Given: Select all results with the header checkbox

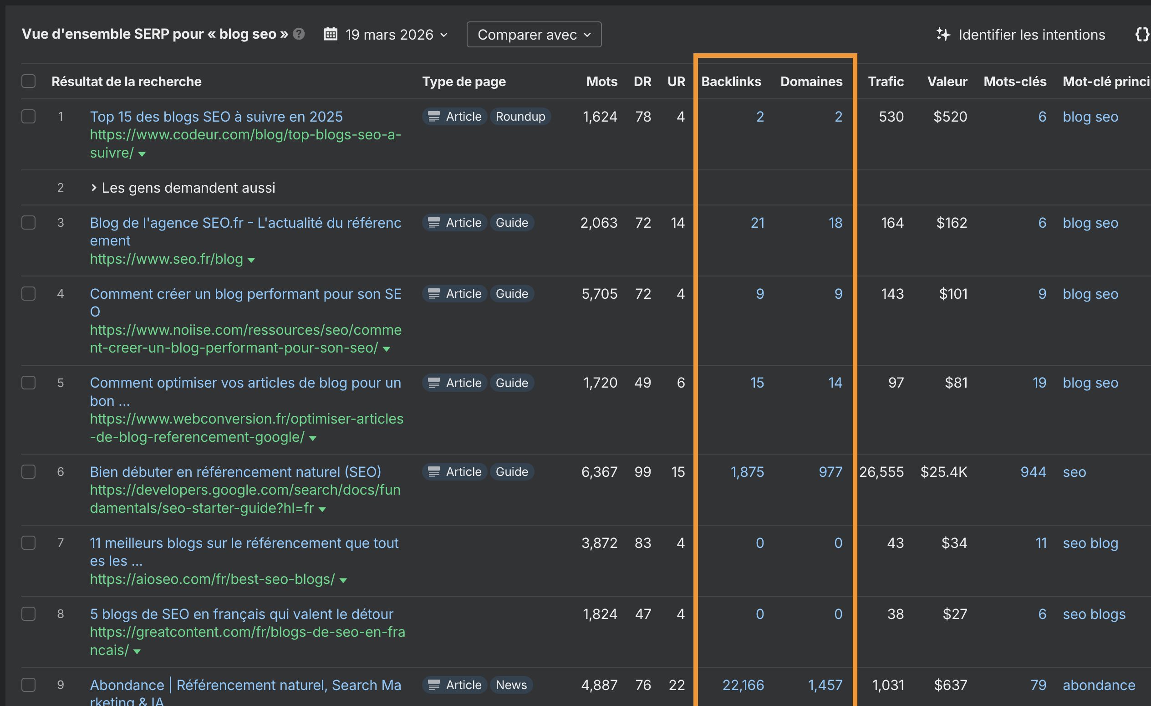Looking at the screenshot, I should coord(29,81).
